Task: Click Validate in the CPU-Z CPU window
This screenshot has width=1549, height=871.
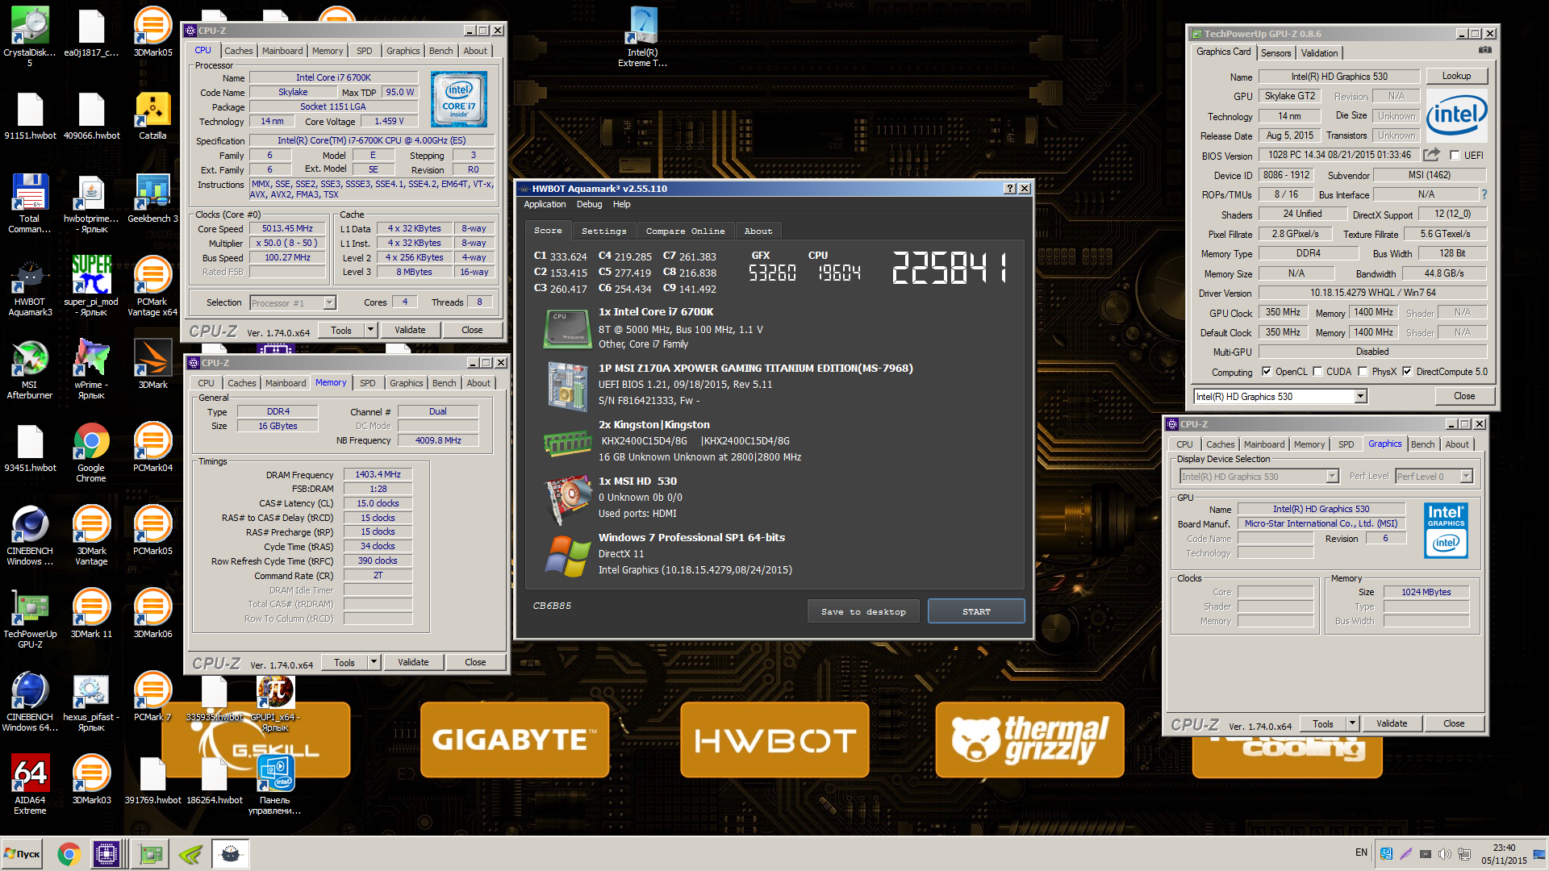Action: (x=410, y=330)
